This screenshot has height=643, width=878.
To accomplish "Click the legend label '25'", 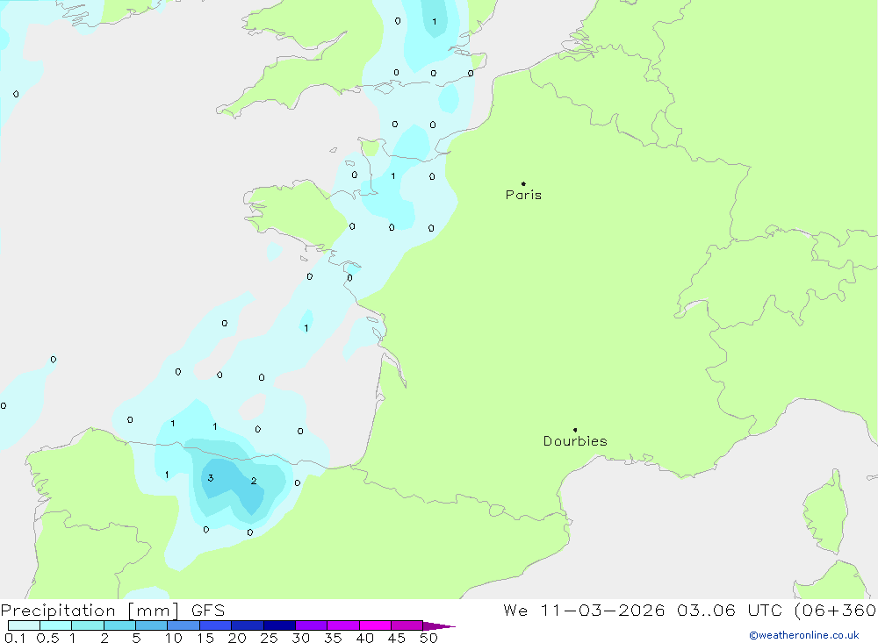I will (269, 638).
